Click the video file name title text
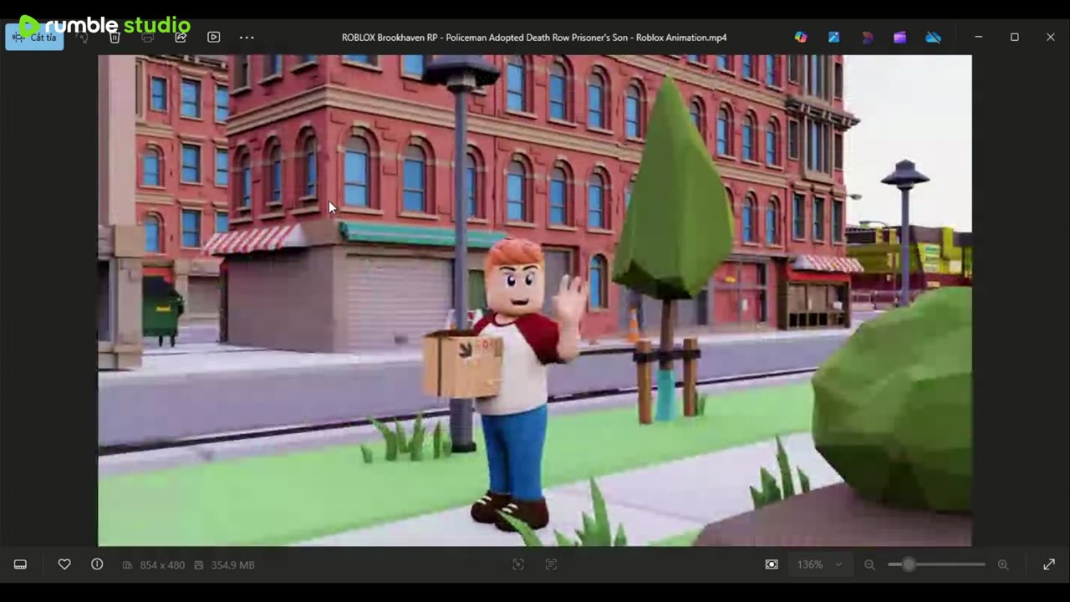1070x602 pixels. [x=534, y=38]
